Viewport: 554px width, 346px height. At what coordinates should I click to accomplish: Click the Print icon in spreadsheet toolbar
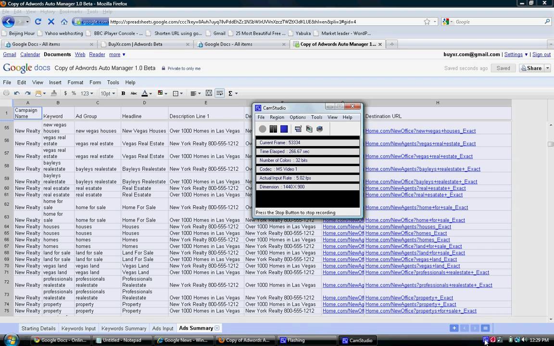[6, 93]
